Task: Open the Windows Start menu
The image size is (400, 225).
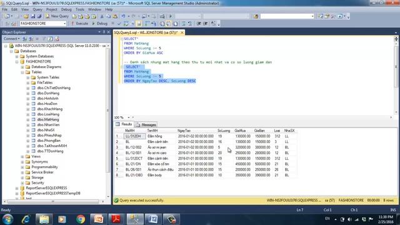Action: (8, 219)
